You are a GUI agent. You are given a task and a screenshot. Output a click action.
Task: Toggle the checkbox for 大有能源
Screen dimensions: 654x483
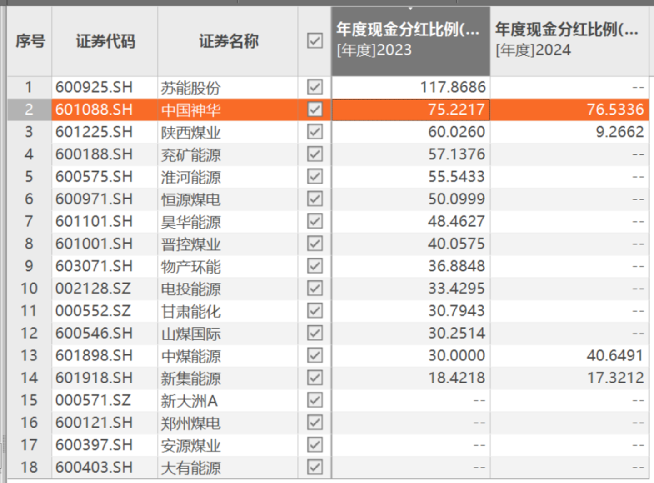[315, 467]
